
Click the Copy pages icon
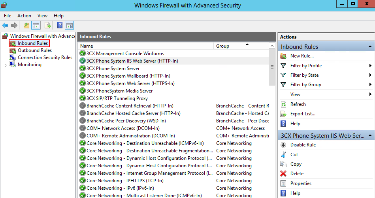pyautogui.click(x=283, y=164)
